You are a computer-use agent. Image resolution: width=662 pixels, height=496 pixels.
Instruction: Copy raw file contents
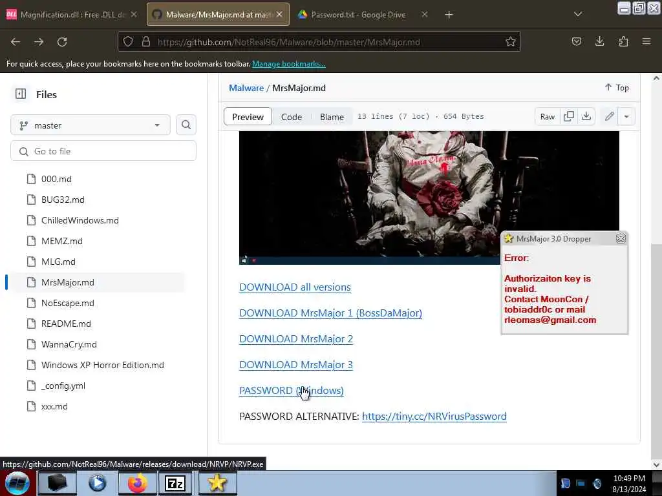pos(569,116)
